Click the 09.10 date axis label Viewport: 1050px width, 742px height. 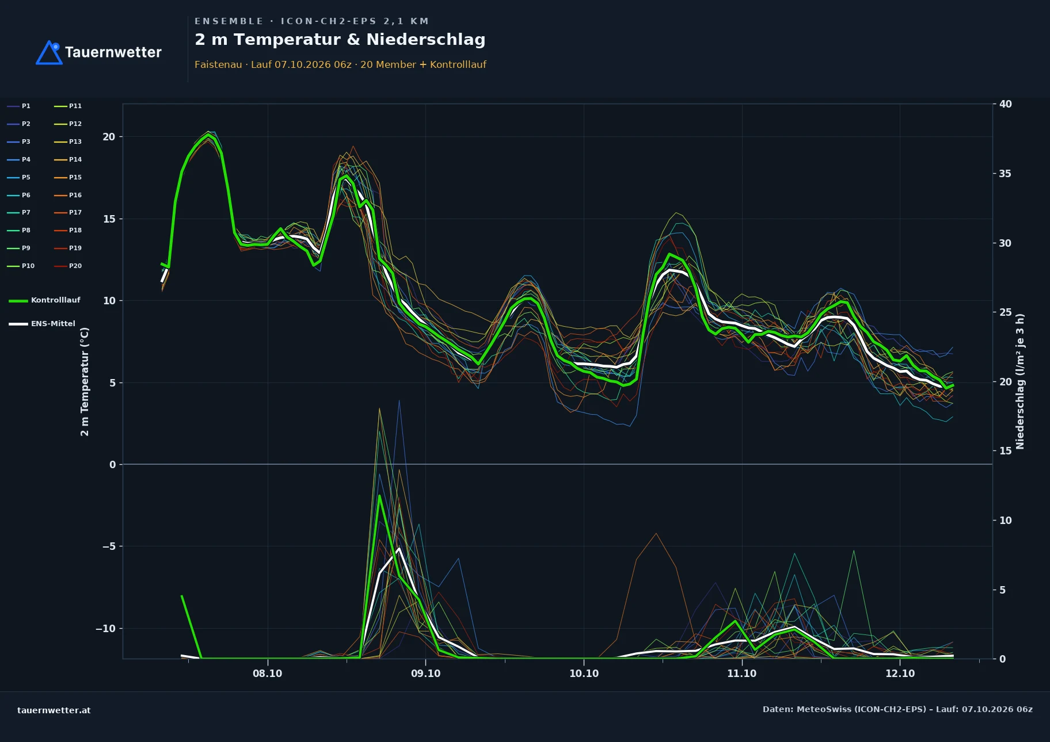pyautogui.click(x=426, y=674)
